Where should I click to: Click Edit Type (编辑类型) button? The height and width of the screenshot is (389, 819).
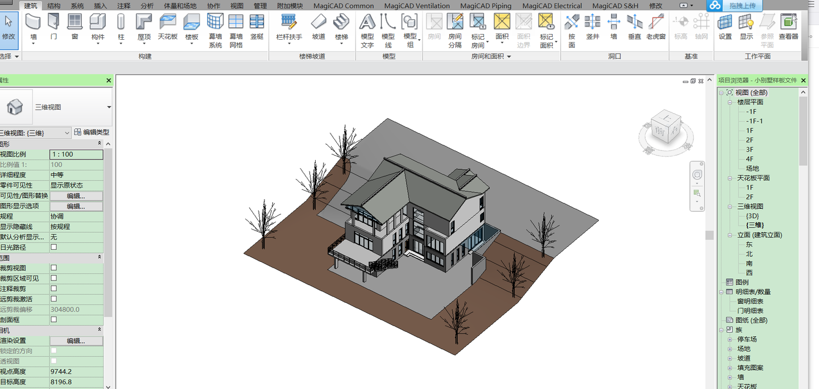tap(92, 132)
